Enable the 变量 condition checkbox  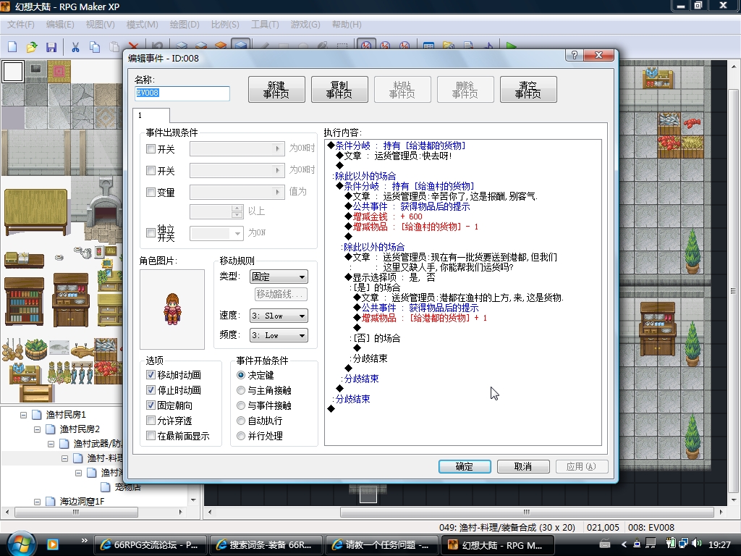coord(151,192)
